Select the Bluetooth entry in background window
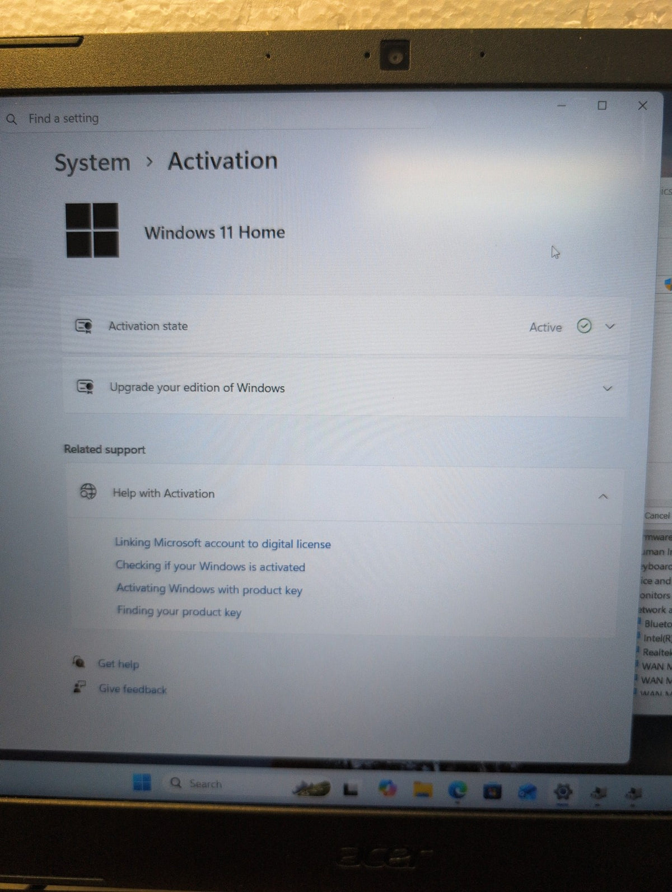The width and height of the screenshot is (672, 892). click(x=657, y=623)
